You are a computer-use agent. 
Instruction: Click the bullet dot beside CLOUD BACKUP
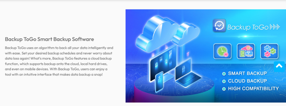(224, 81)
